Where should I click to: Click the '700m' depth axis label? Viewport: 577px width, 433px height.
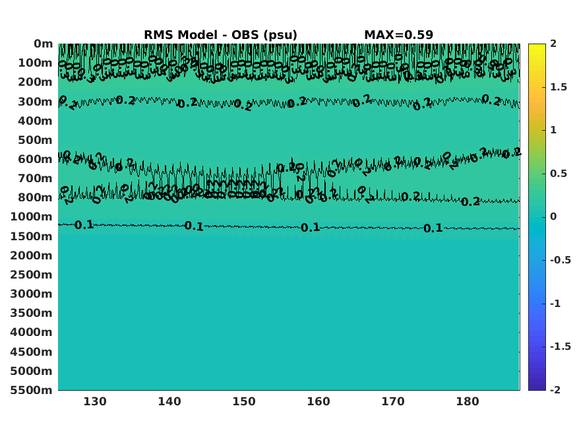(x=36, y=178)
